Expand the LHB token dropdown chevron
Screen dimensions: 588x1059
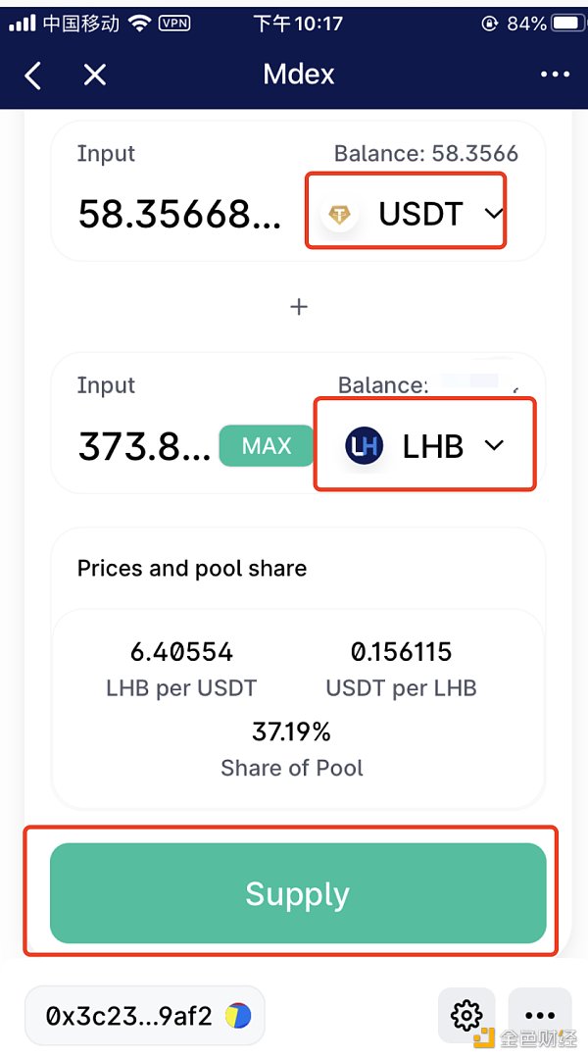pos(494,445)
